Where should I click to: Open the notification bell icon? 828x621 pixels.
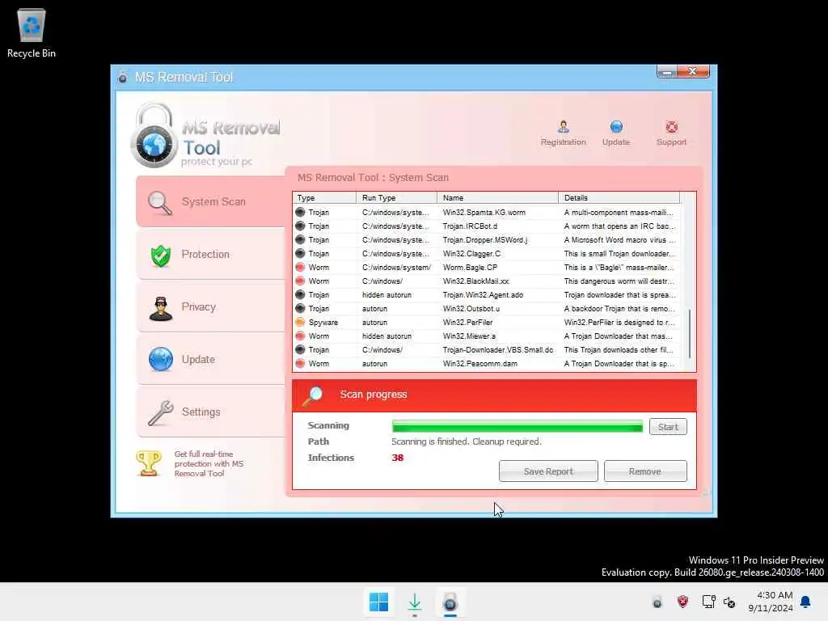(x=806, y=602)
